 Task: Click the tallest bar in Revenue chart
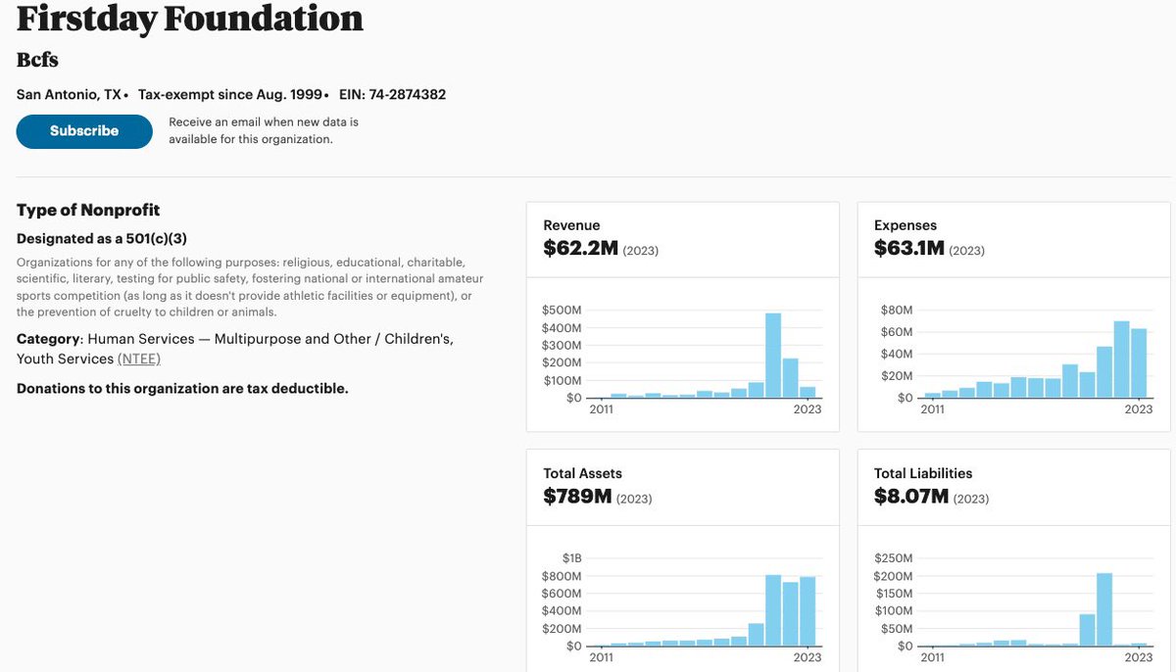[x=772, y=356]
